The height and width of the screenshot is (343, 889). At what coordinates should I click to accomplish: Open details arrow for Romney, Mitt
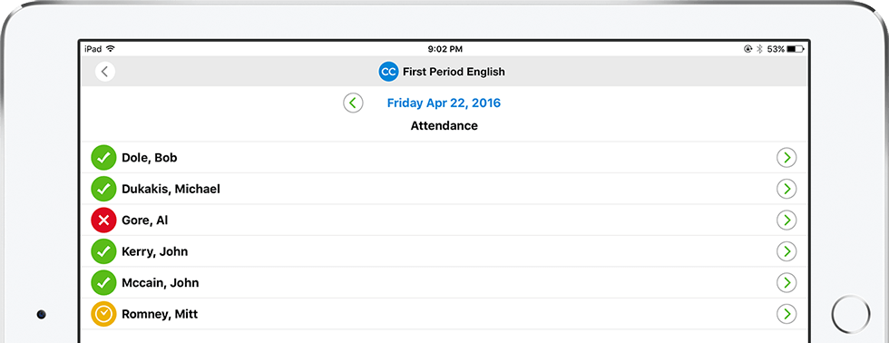(x=786, y=314)
